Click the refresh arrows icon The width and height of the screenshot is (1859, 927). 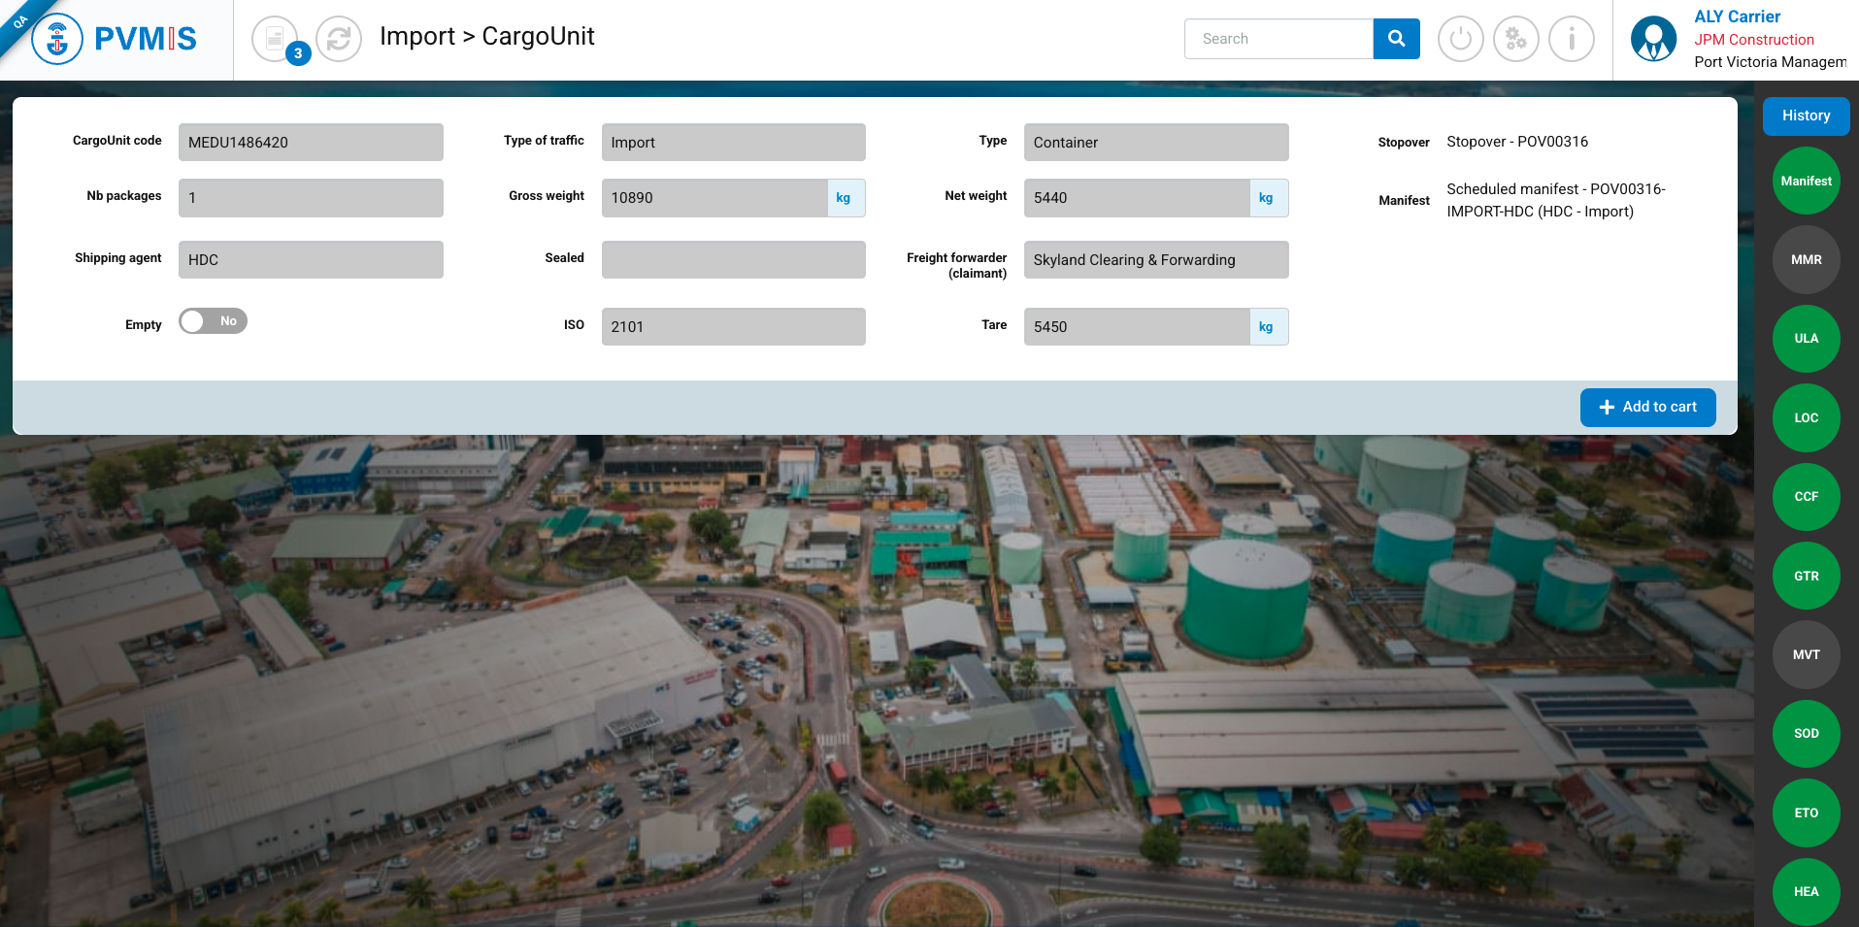click(339, 39)
